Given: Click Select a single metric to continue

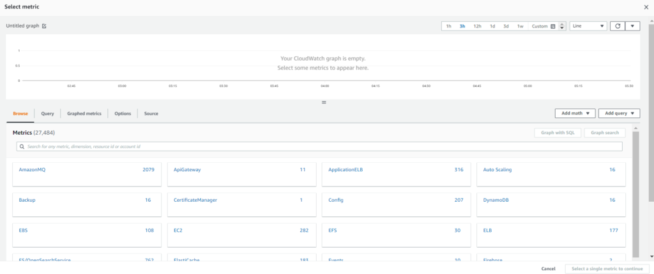Looking at the screenshot, I should tap(607, 269).
